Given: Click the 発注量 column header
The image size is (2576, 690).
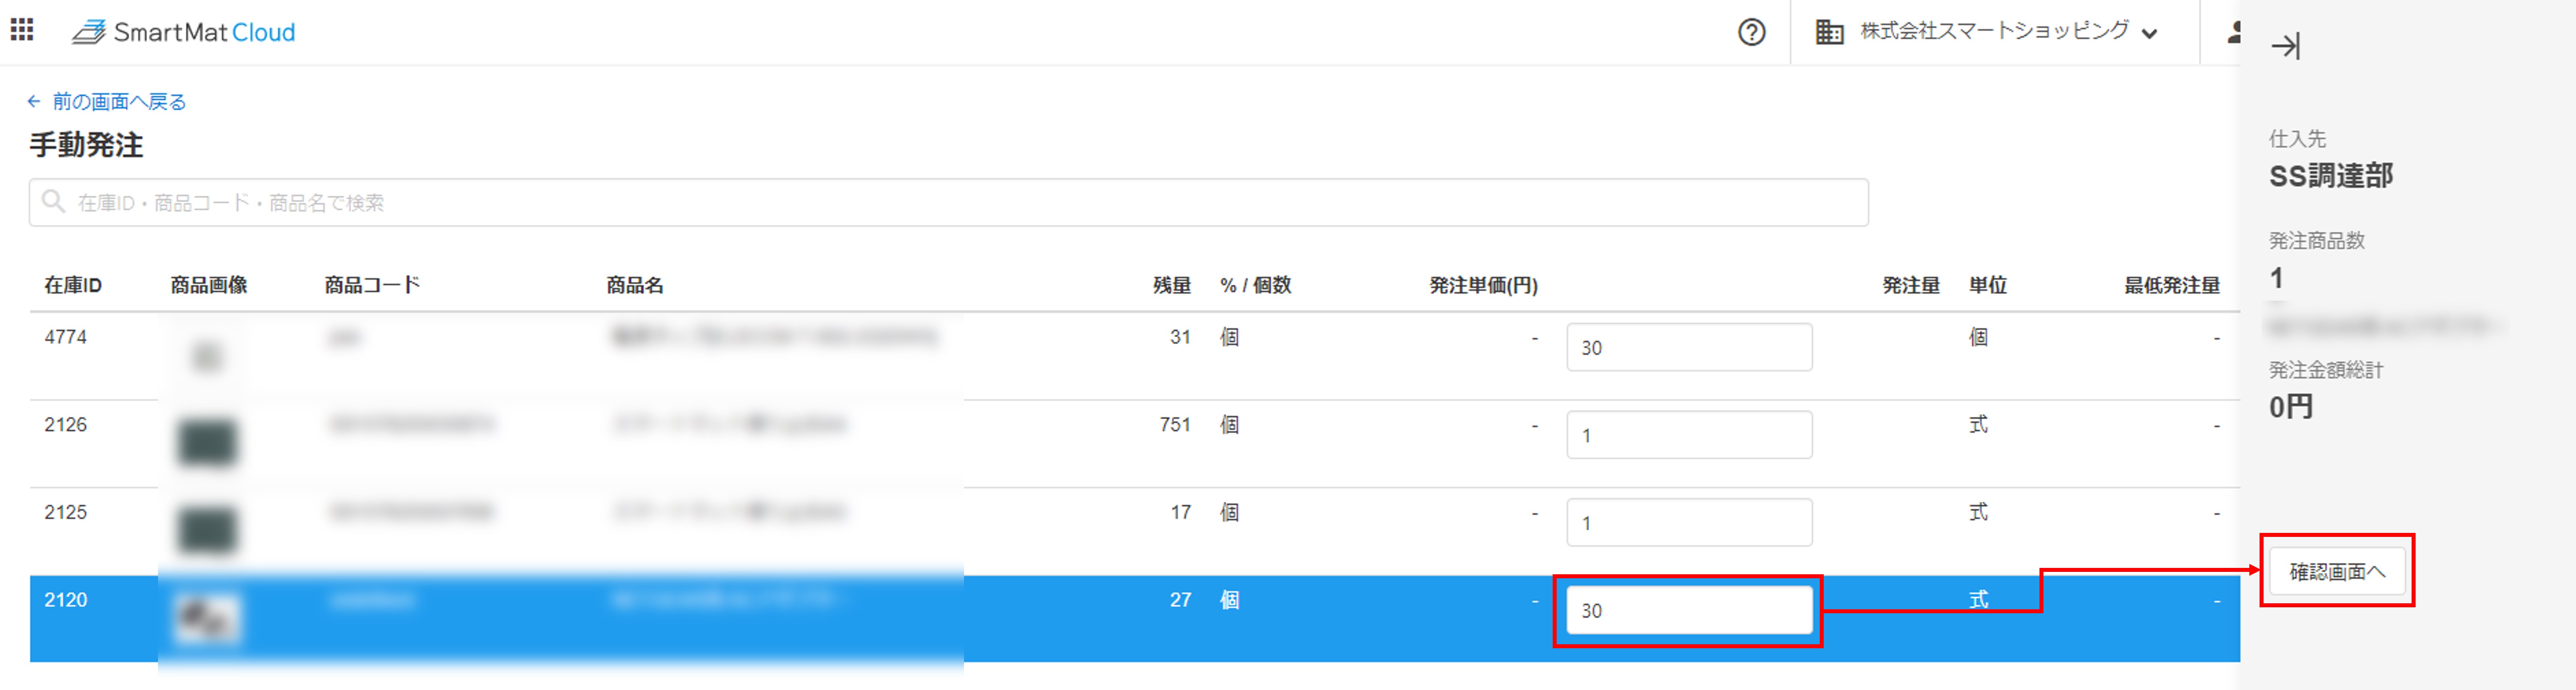Looking at the screenshot, I should pyautogui.click(x=1911, y=286).
